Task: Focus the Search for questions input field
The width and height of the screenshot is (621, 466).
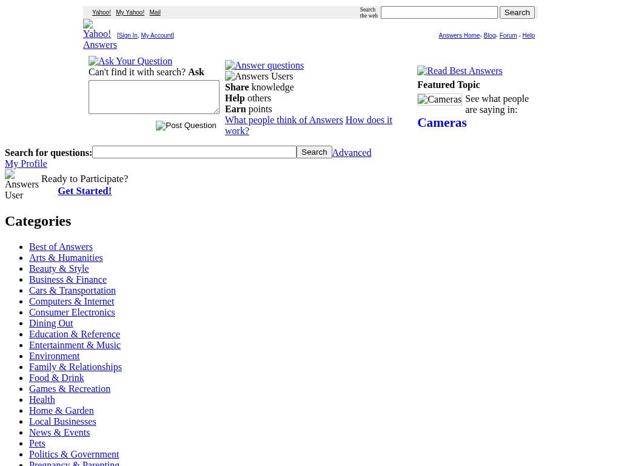Action: 195,152
